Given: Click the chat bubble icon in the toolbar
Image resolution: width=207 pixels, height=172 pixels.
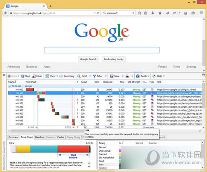Looking at the screenshot, I should 193,13.
